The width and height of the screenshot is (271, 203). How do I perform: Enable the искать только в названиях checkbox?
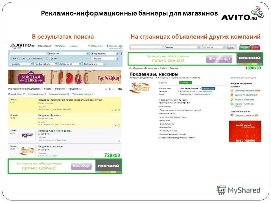click(10, 59)
